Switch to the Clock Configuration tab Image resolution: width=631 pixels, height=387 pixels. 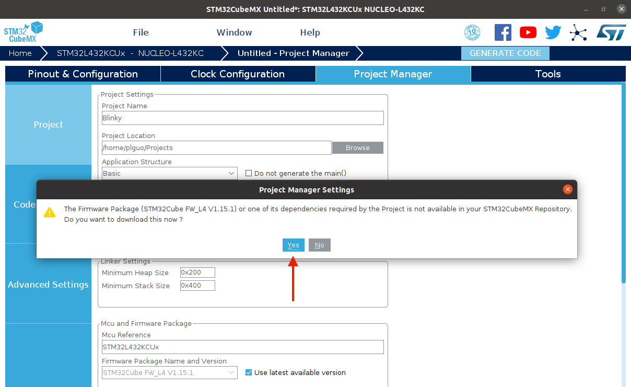coord(238,74)
